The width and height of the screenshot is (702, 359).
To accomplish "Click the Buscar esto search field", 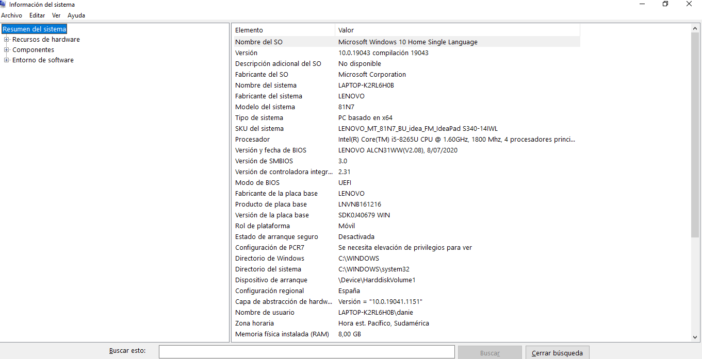I will (307, 352).
